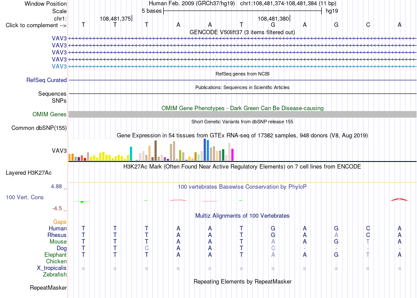Open the 100 vertebrates Basewise Conservation title
The width and height of the screenshot is (417, 298).
(242, 187)
